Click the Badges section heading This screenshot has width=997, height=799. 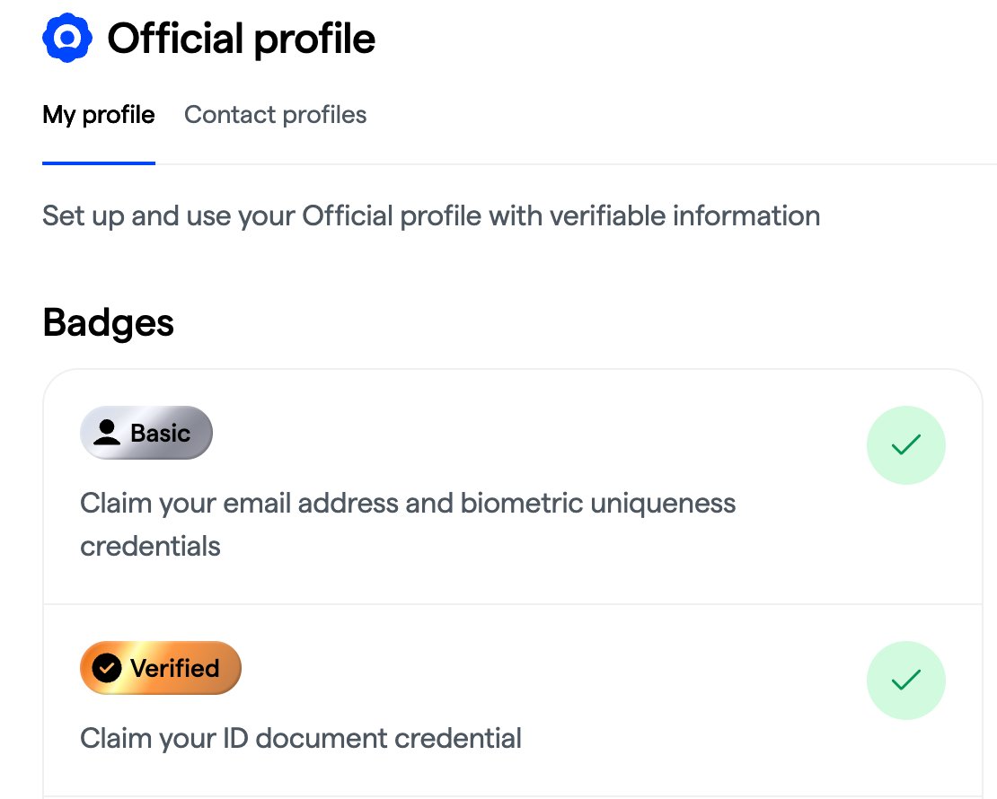click(108, 323)
